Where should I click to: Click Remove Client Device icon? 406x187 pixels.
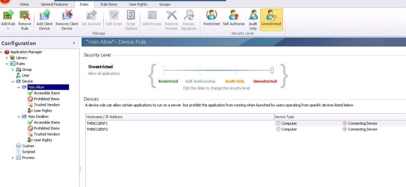pos(67,16)
